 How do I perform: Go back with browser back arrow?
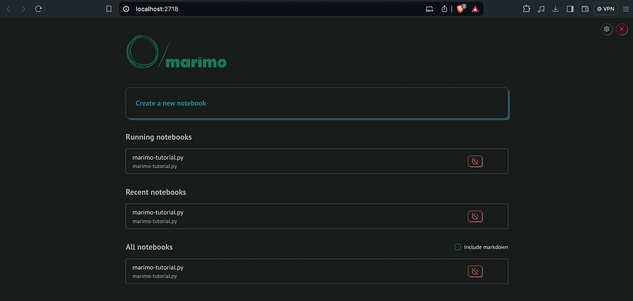coord(9,9)
